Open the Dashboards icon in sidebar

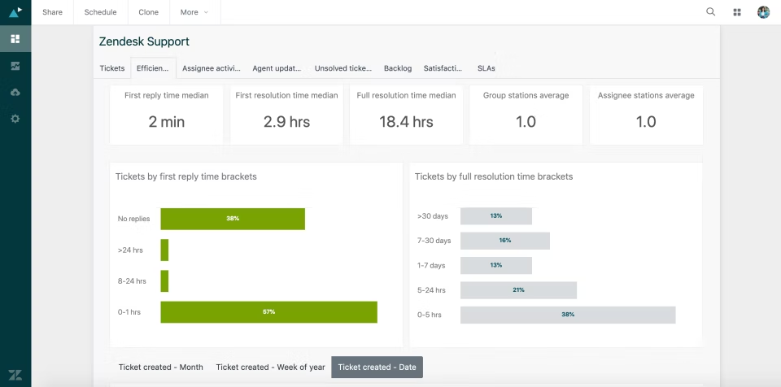point(15,38)
